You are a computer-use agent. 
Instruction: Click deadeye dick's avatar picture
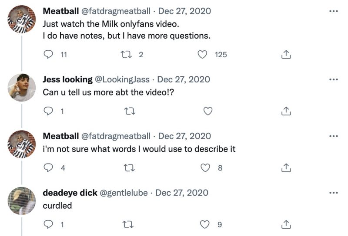coord(21,200)
